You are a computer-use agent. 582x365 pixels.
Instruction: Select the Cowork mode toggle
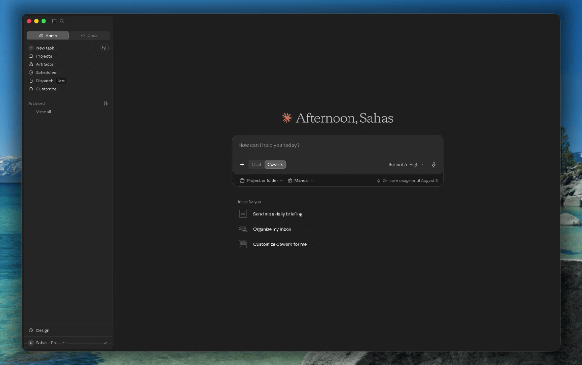coord(275,164)
